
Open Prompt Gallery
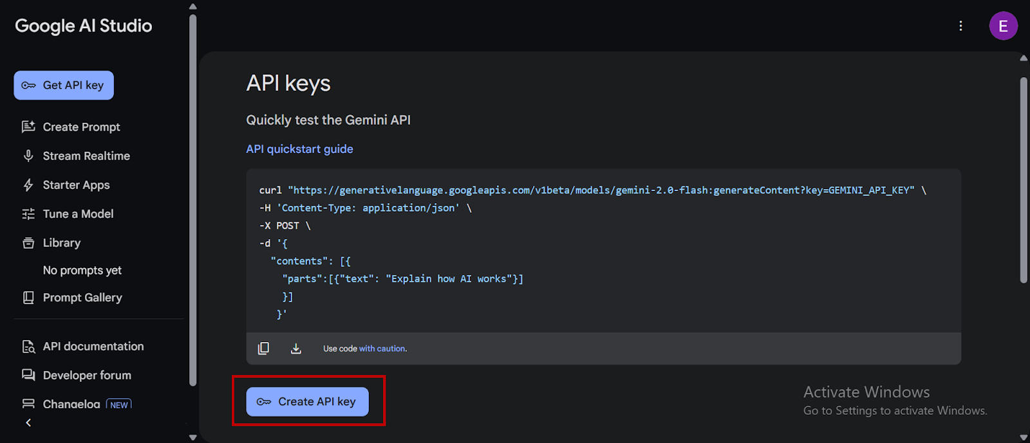point(82,298)
